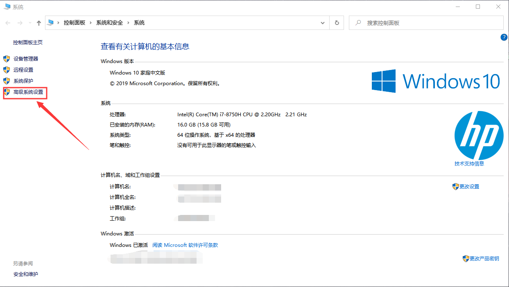The width and height of the screenshot is (509, 287).
Task: Click the Windows 已激活 status text
Action: [129, 245]
